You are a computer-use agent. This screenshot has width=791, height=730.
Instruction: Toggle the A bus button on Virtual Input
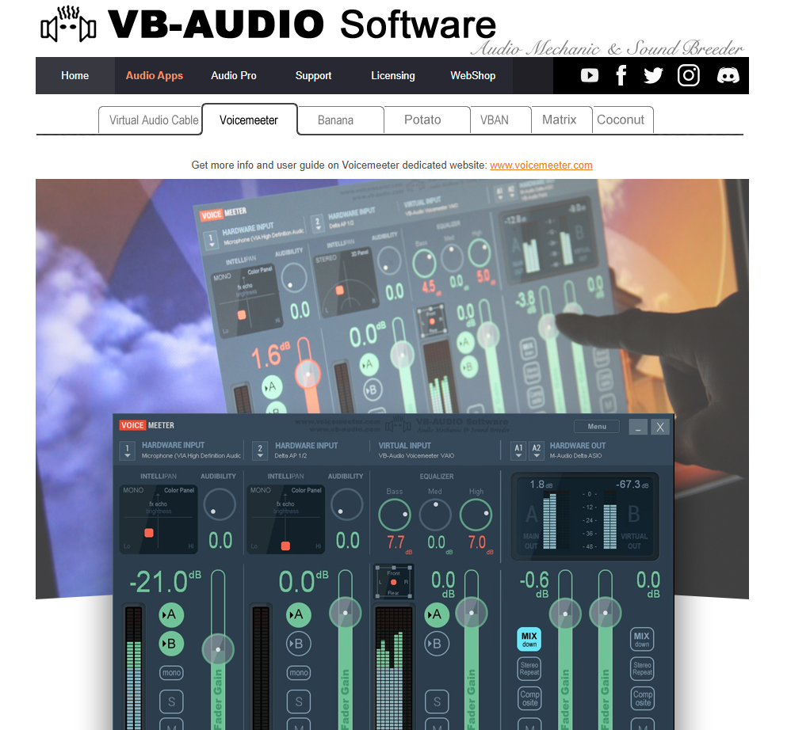pos(437,614)
